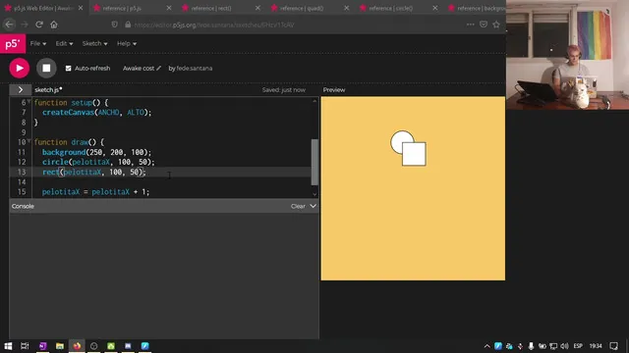Open the Windows notification center
This screenshot has width=629, height=353.
tap(613, 346)
